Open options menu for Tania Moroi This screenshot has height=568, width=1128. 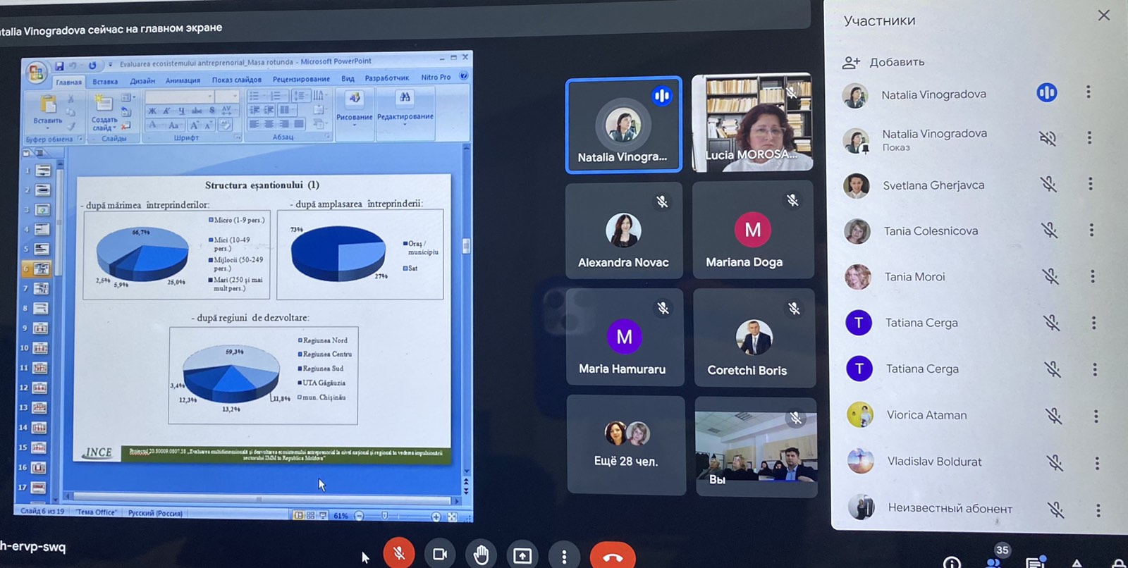tap(1092, 276)
